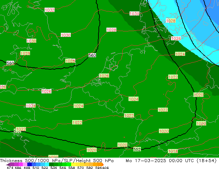Screen dimensions: 219x169
Task: Click the legend value 606
Action: (105, 168)
